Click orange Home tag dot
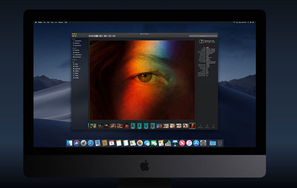The height and width of the screenshot is (188, 297). [x=74, y=66]
